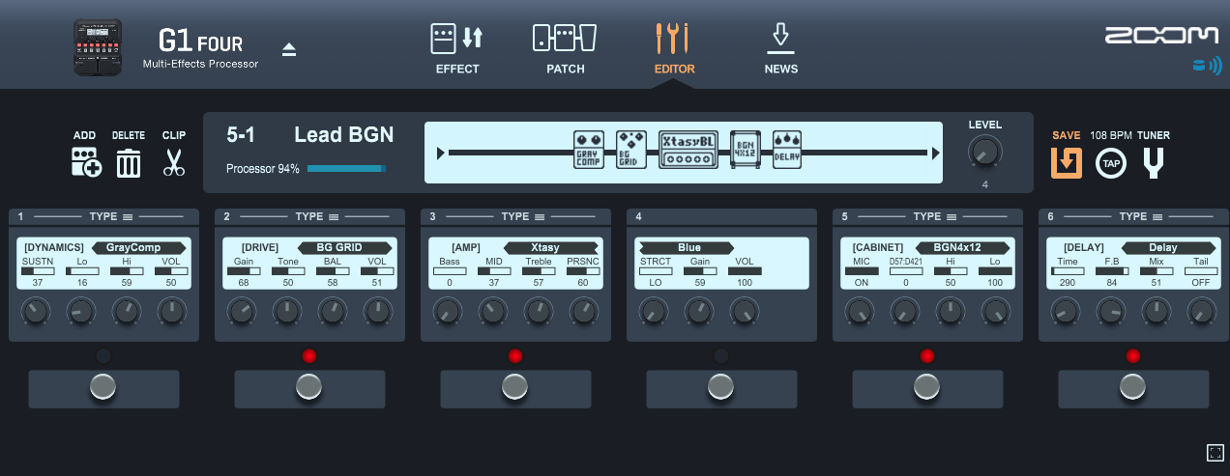This screenshot has width=1230, height=476.
Task: Toggle slot 4 Blue footswitch
Action: click(x=721, y=388)
